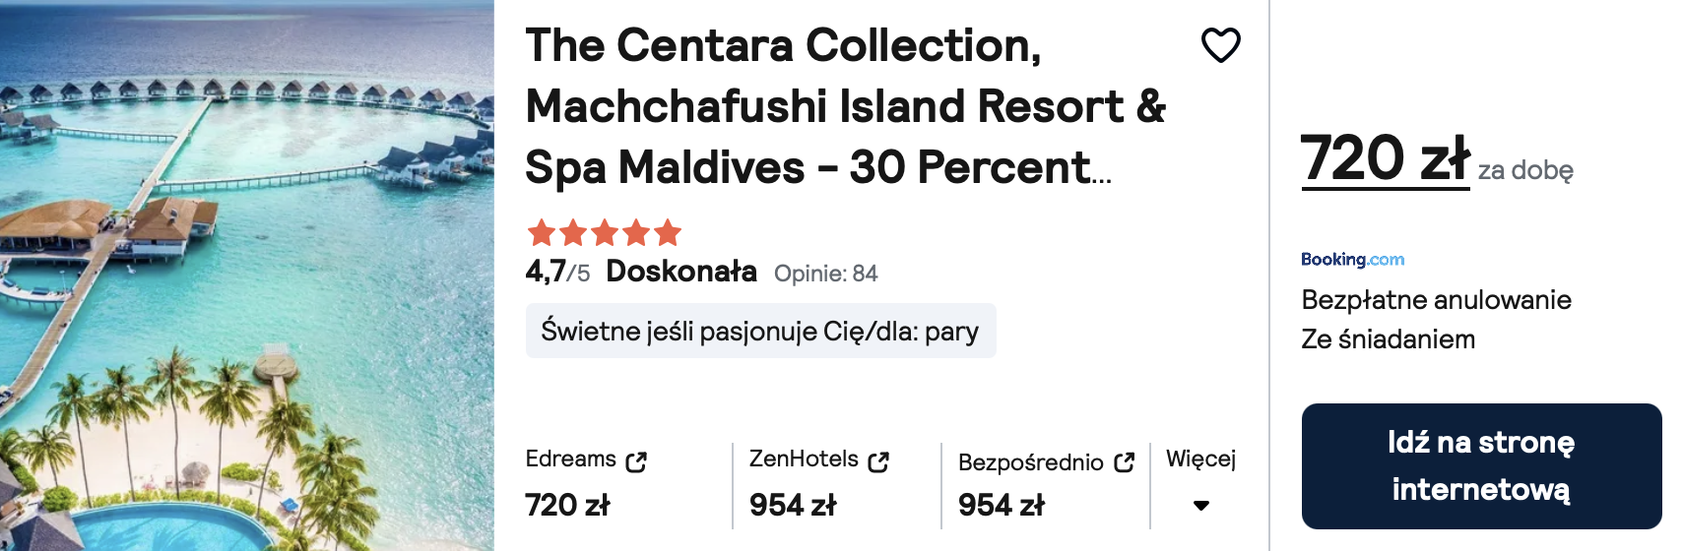Open Edreams external link icon
The image size is (1682, 551).
[636, 461]
